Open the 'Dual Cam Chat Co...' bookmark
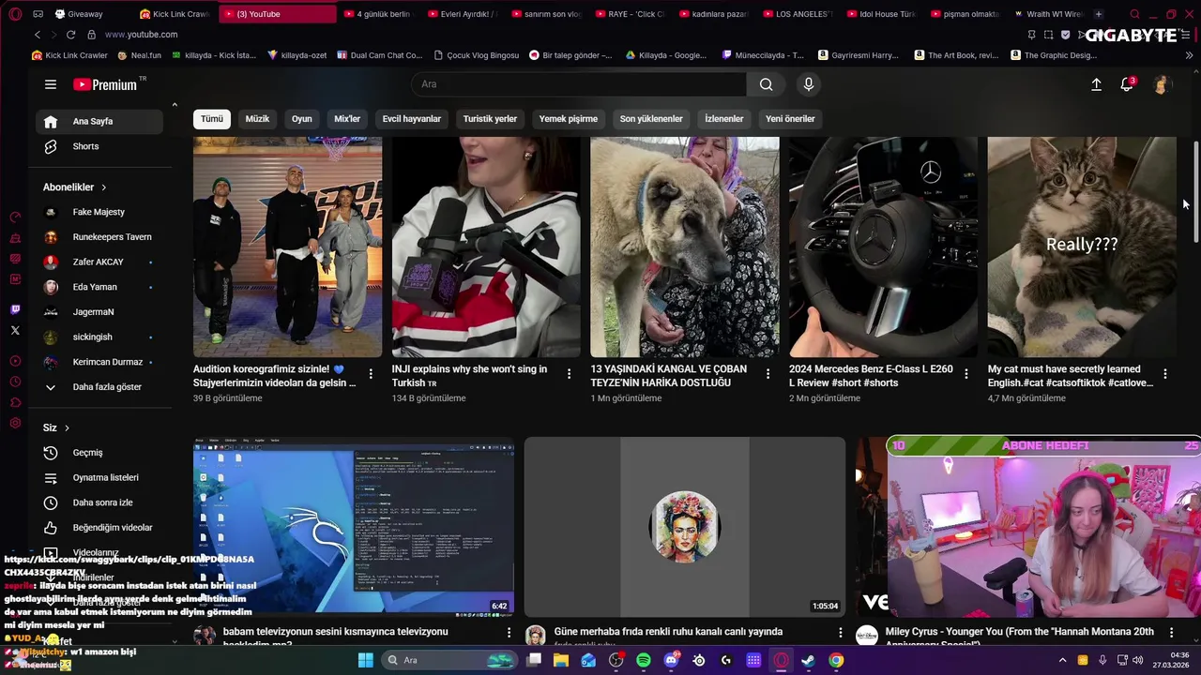This screenshot has width=1201, height=675. (x=379, y=55)
